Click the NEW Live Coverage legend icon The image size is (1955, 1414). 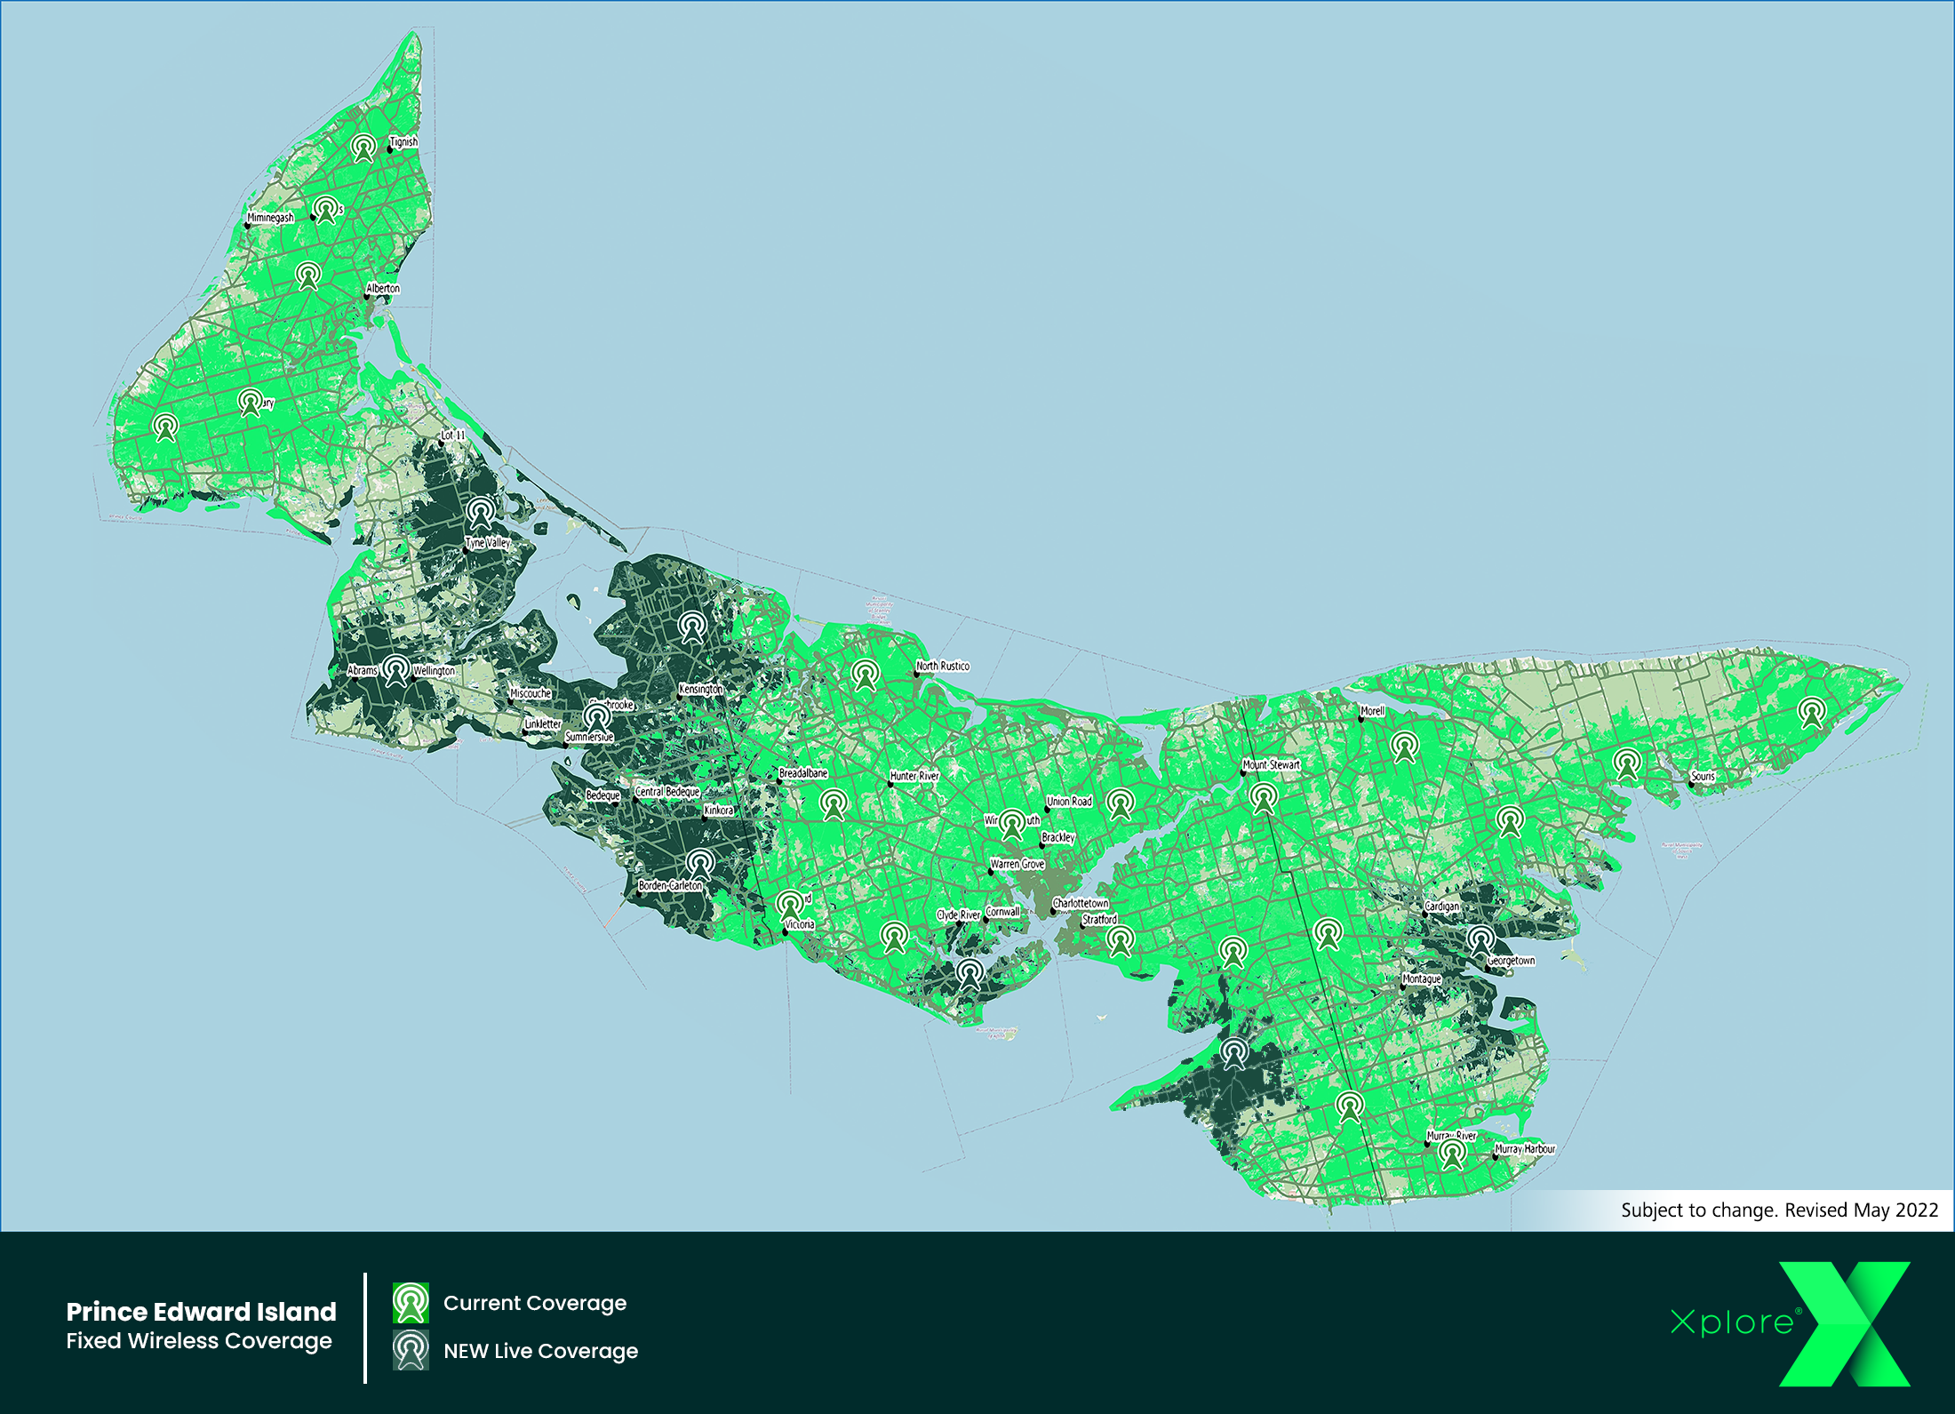411,1350
